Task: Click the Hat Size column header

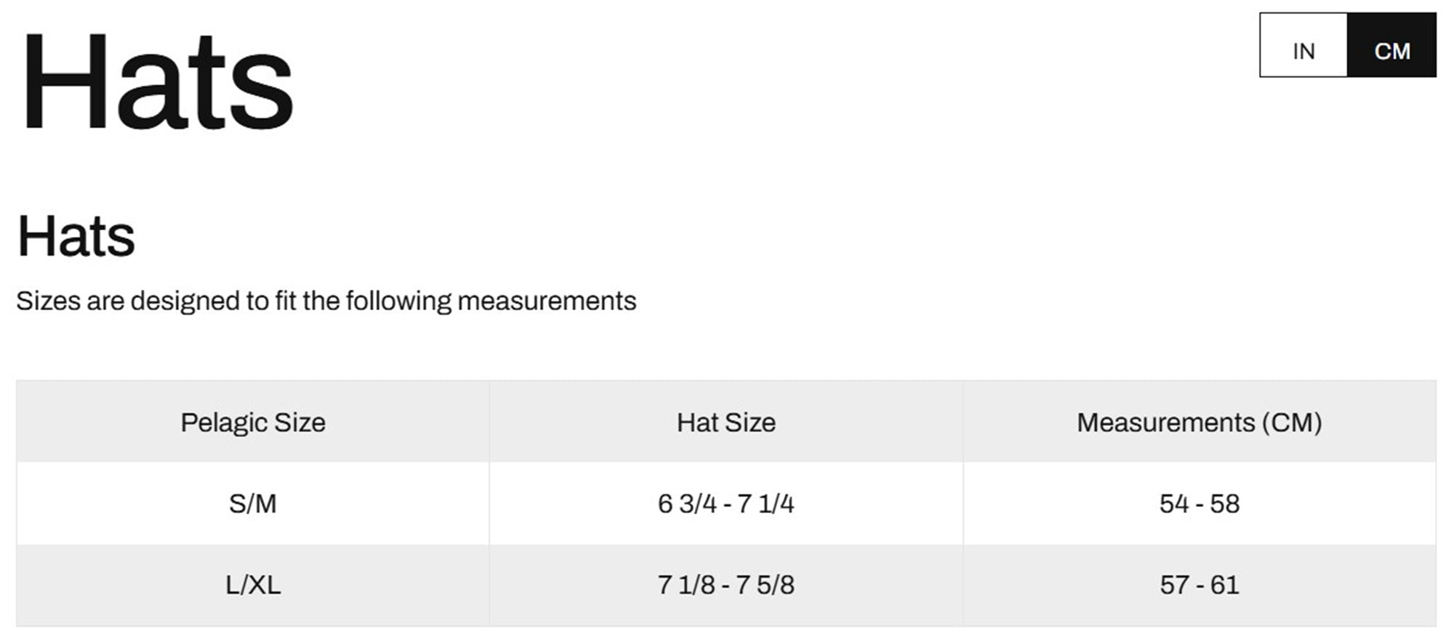Action: click(726, 422)
